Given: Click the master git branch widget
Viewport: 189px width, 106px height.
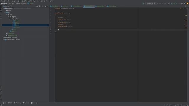Looking at the screenshot, I should click(183, 105).
